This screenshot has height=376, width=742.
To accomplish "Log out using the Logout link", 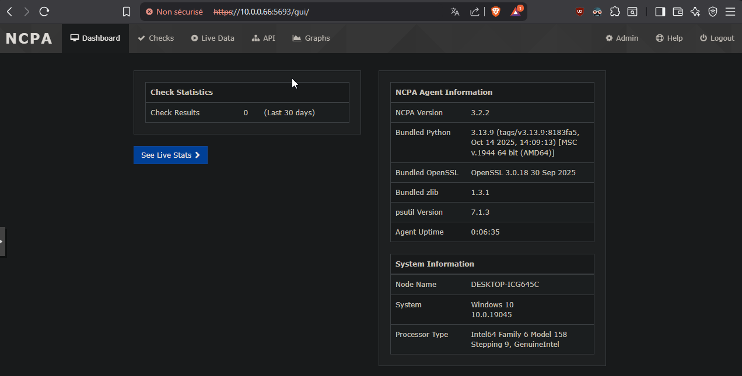I will (717, 38).
